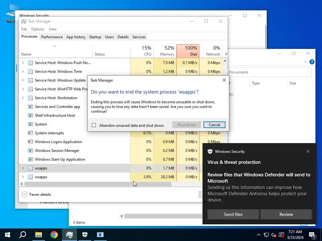Switch to the Services tab

click(139, 37)
